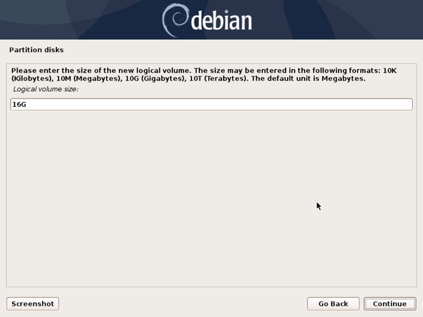Place cursor after the 16G value
The width and height of the screenshot is (423, 317).
26,104
